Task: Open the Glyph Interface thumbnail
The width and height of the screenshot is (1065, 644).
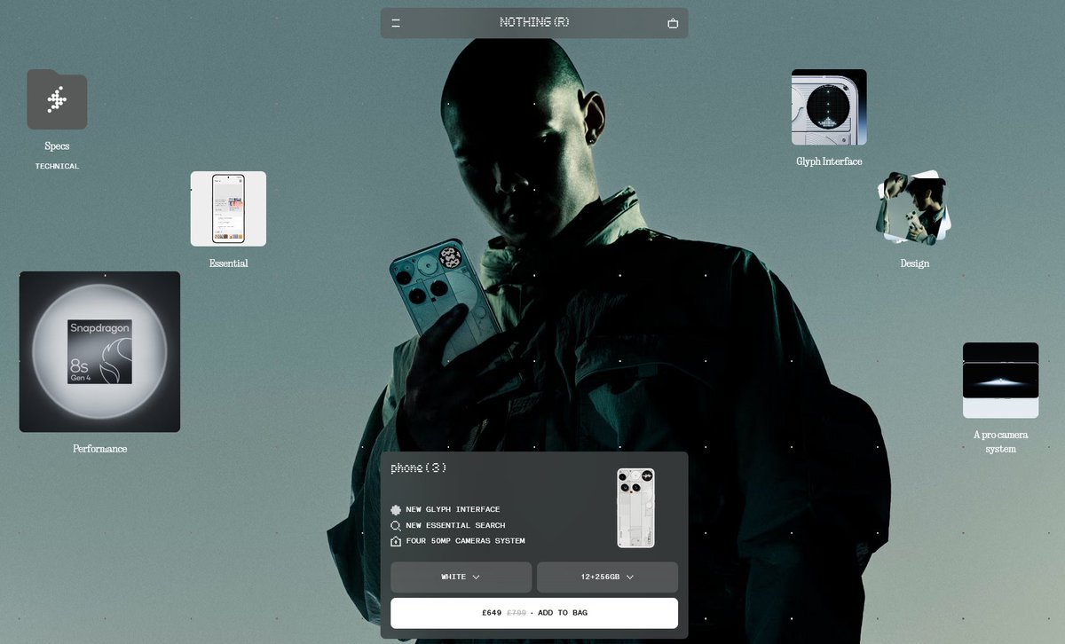Action: coord(829,107)
